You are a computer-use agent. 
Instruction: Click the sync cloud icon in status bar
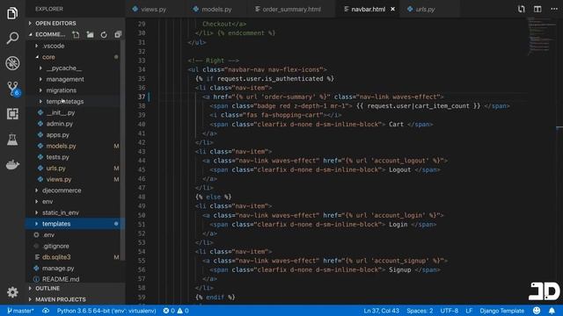(46, 311)
